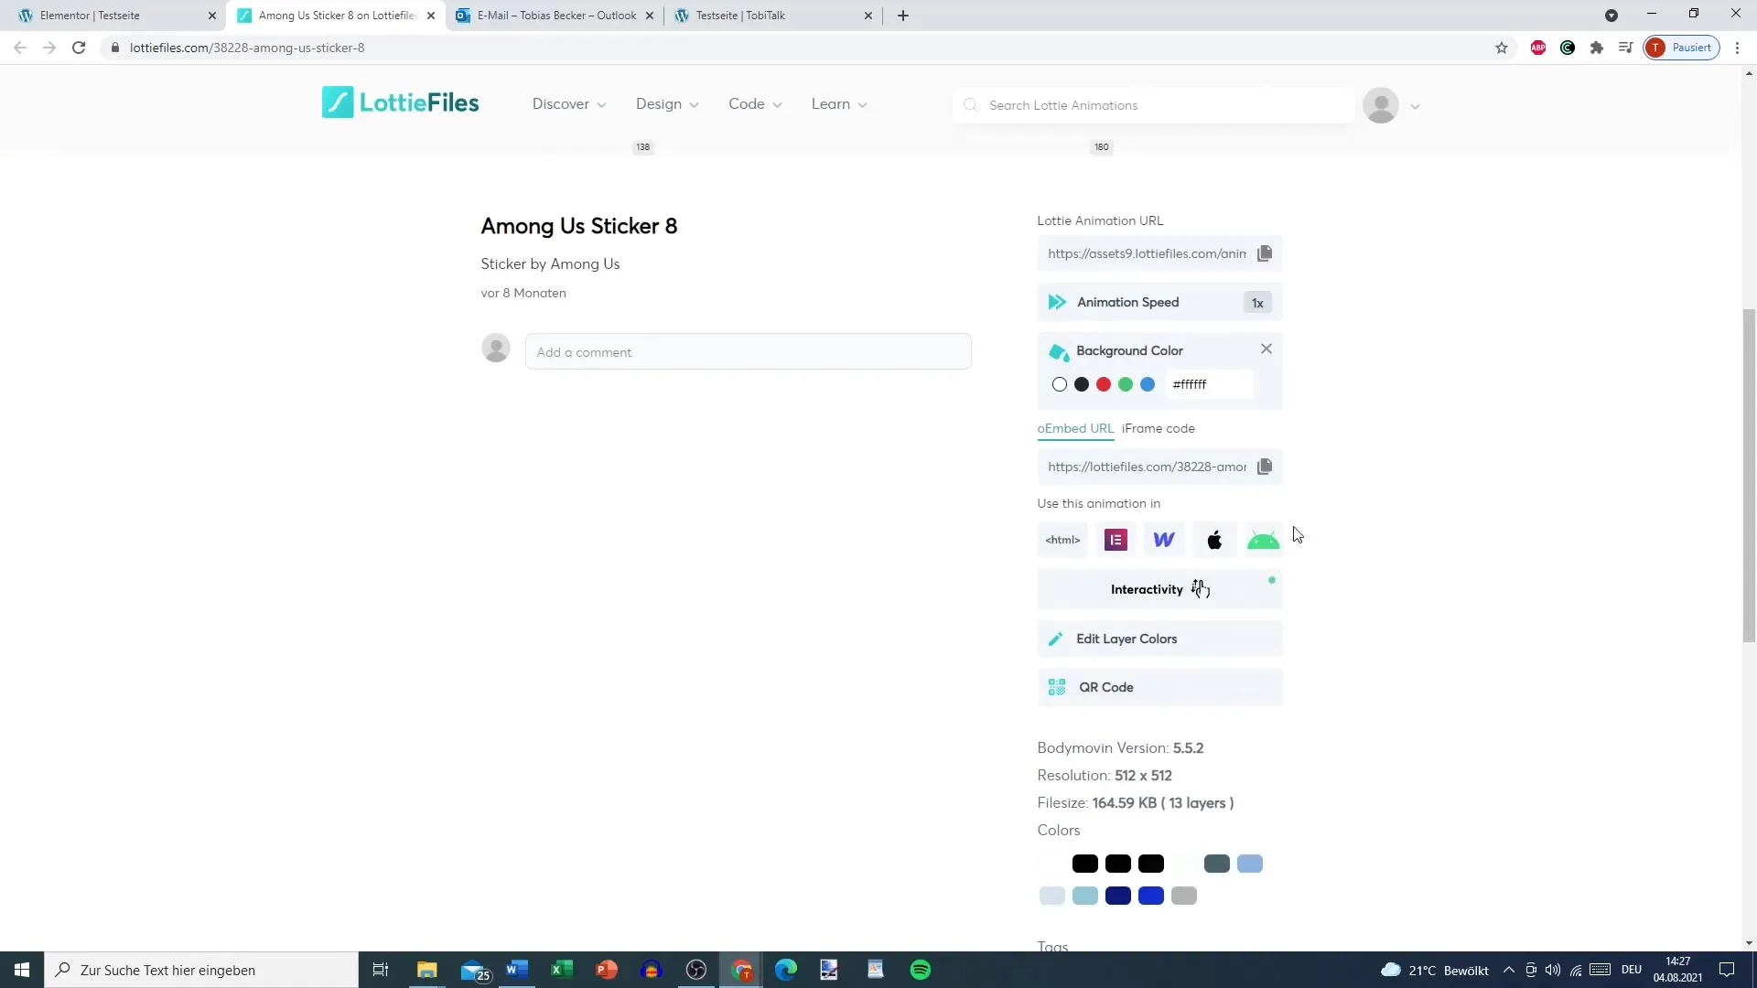The height and width of the screenshot is (988, 1757).
Task: Open Spotify from the taskbar
Action: [921, 970]
